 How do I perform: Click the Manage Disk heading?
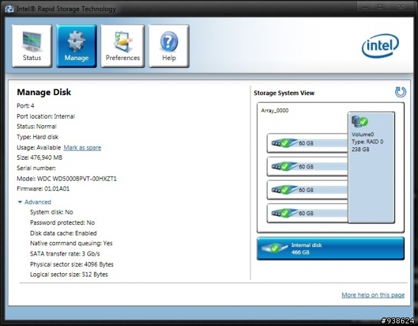(x=44, y=92)
